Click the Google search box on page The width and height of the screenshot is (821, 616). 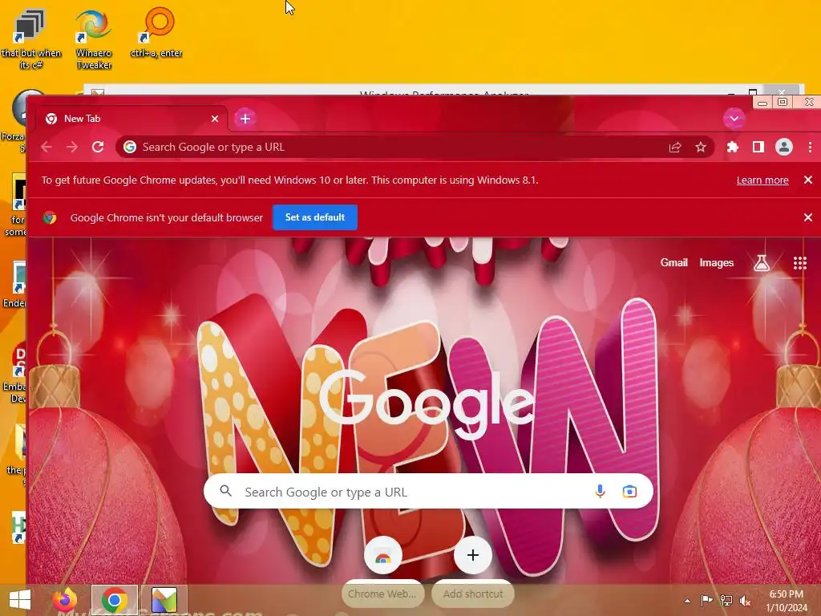428,492
